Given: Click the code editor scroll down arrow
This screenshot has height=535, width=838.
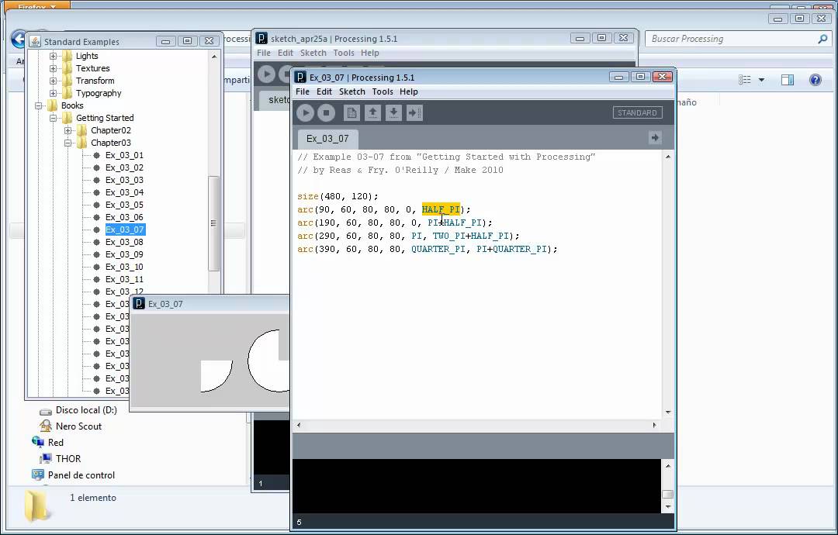Looking at the screenshot, I should tap(668, 412).
